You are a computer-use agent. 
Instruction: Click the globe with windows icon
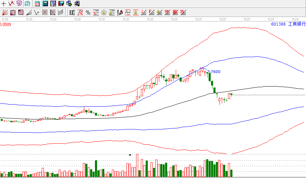point(69,3)
